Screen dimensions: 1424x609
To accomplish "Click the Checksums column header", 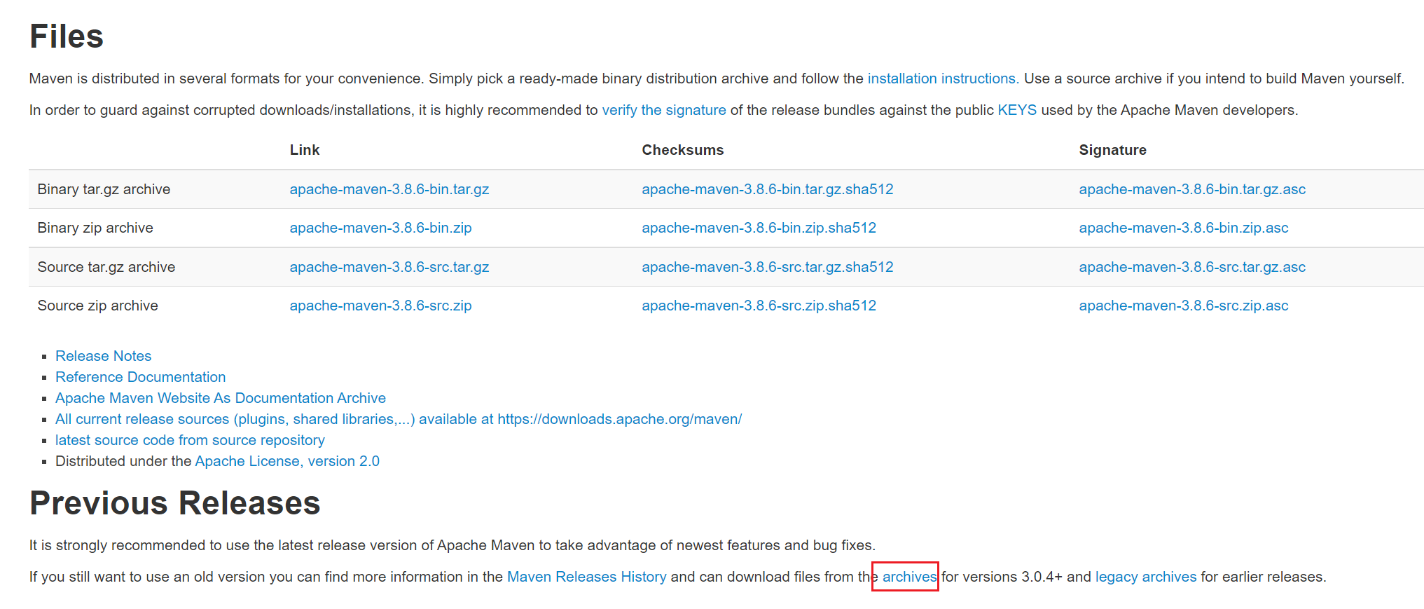I will pos(683,150).
